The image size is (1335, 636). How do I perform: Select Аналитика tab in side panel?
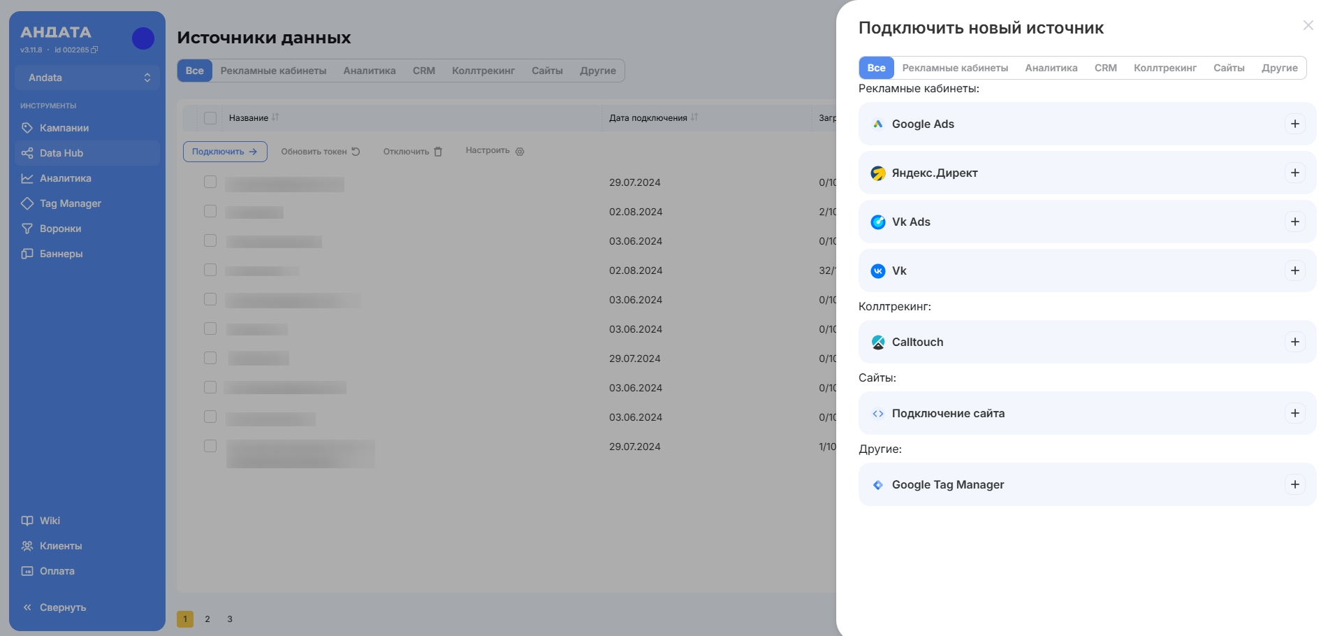coord(1051,68)
